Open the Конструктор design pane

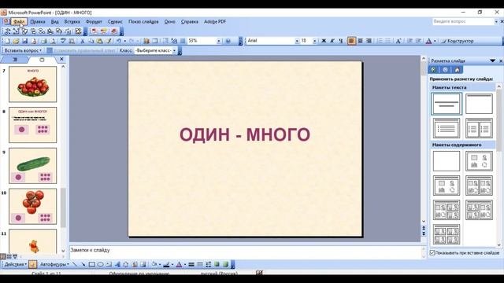tap(457, 41)
